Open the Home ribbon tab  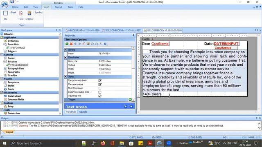(x=15, y=7)
